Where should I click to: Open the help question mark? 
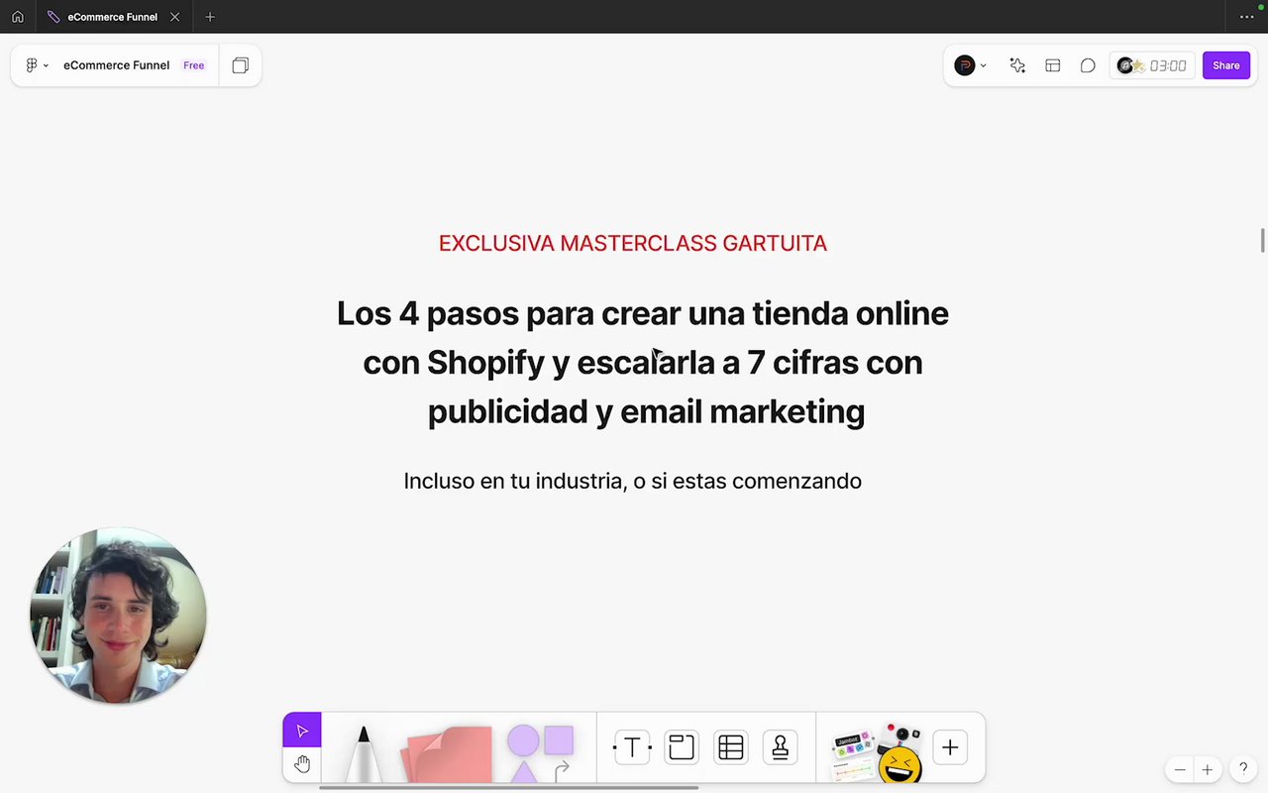(1243, 769)
